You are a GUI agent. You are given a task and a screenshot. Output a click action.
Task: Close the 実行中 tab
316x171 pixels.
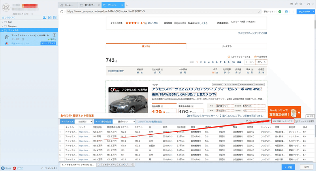[99, 5]
